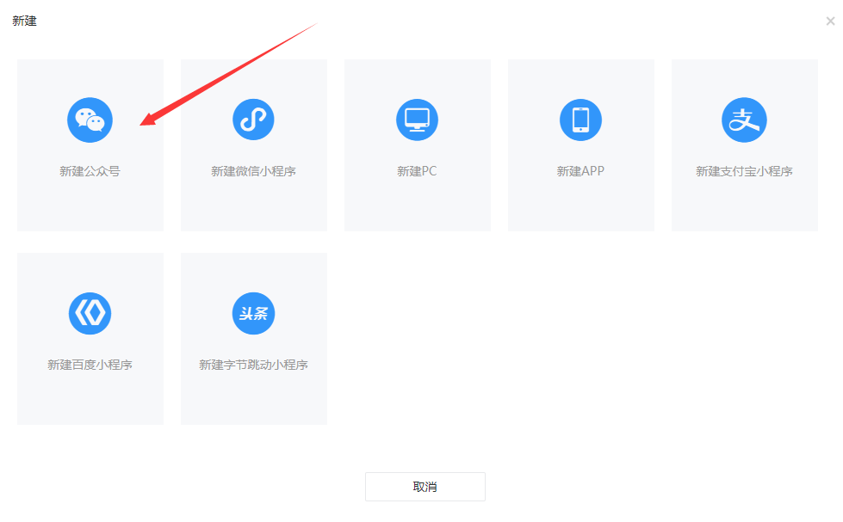Close the 新建 dialog with the X
This screenshot has width=843, height=522.
(x=831, y=21)
